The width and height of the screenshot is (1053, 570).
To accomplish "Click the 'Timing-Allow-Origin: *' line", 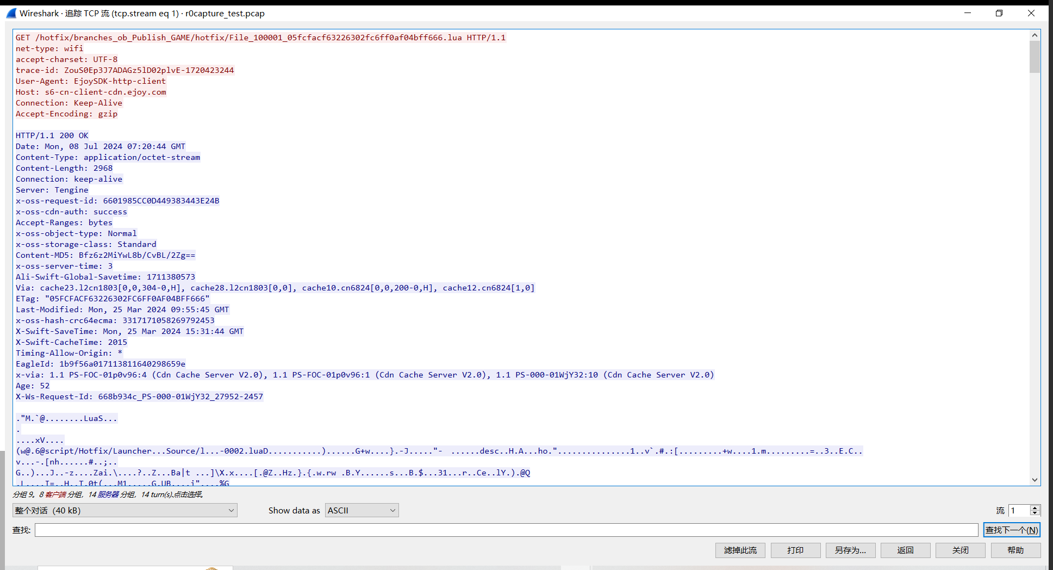I will point(69,353).
